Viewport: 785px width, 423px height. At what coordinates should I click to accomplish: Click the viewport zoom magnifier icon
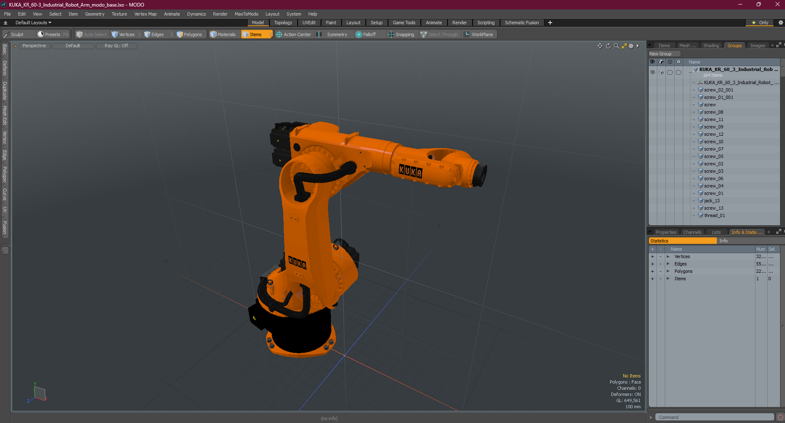(616, 46)
